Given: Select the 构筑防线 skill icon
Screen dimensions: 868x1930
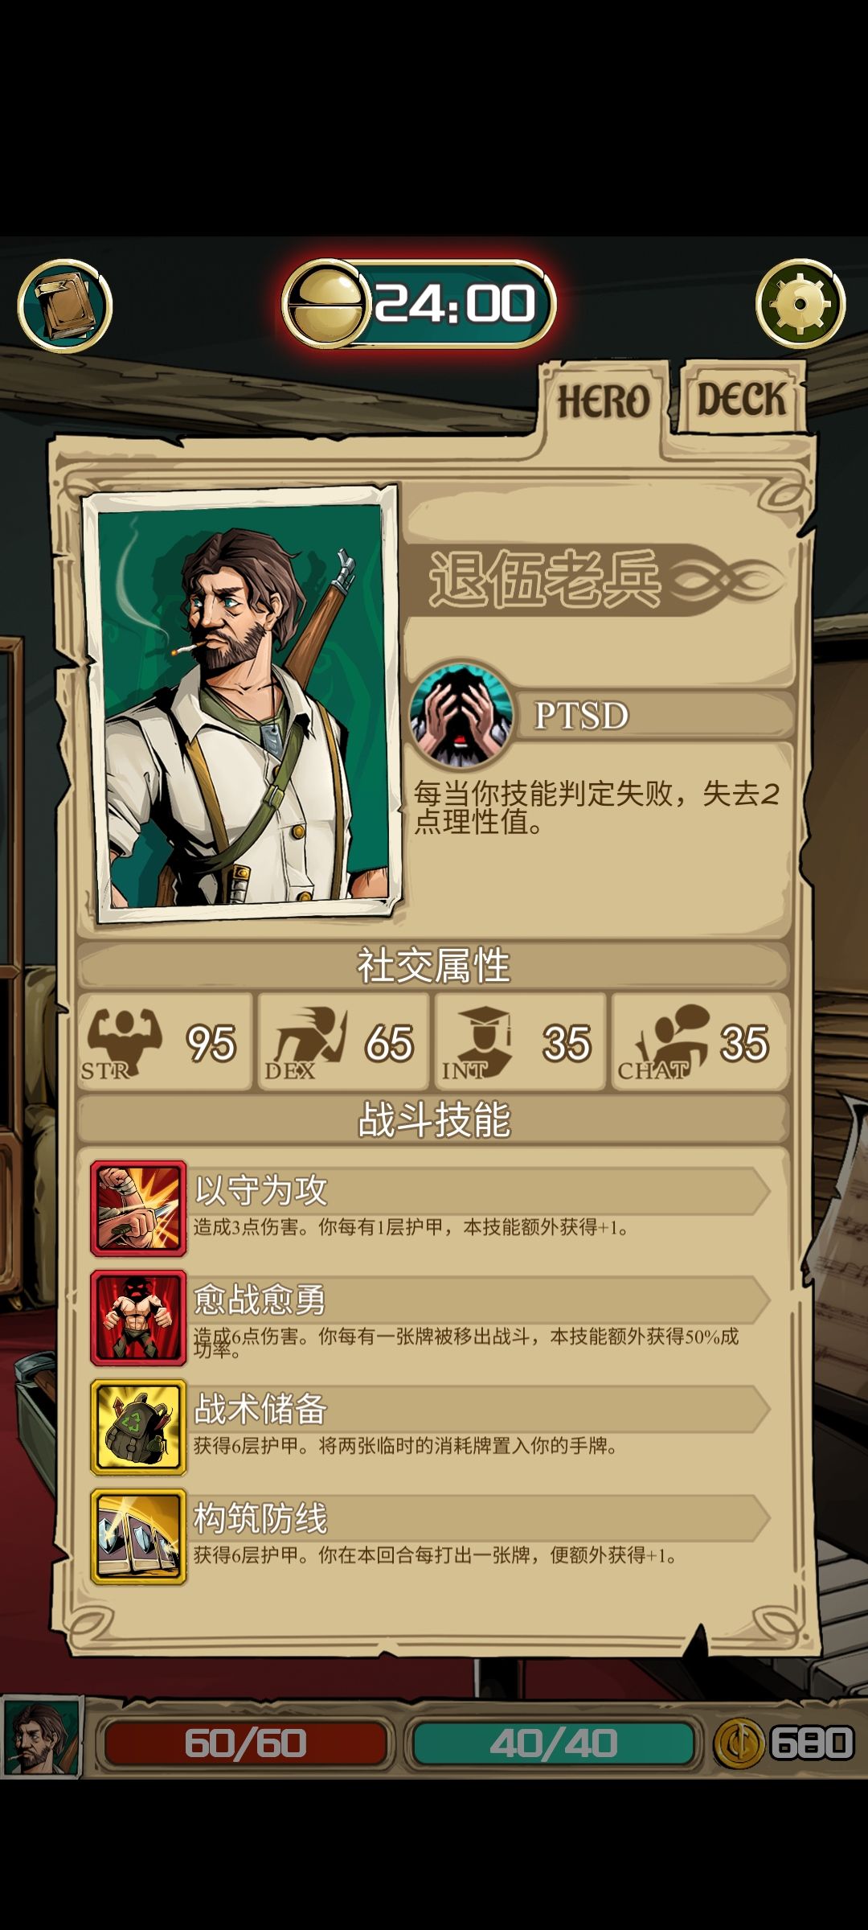Looking at the screenshot, I should tap(138, 1537).
